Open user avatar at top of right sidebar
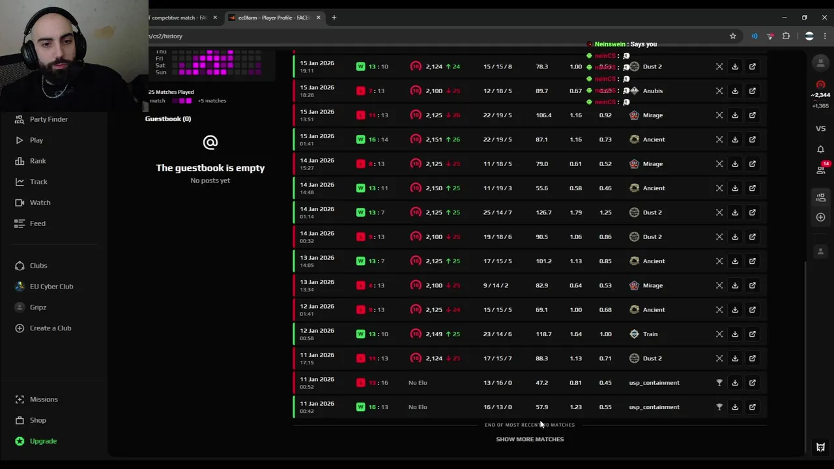 [820, 63]
